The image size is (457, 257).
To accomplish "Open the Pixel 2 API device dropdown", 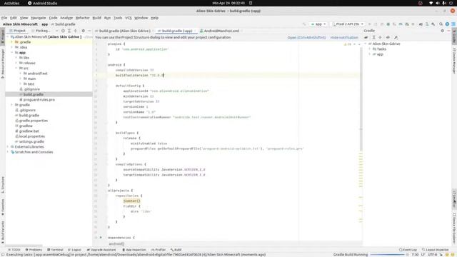I will (x=348, y=24).
